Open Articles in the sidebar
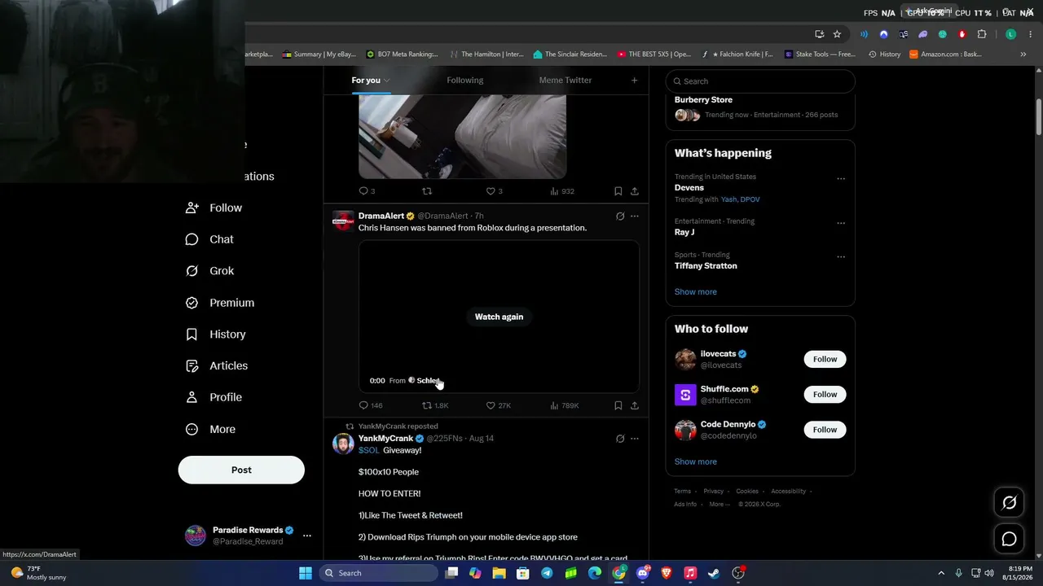This screenshot has width=1043, height=586. coord(217,366)
